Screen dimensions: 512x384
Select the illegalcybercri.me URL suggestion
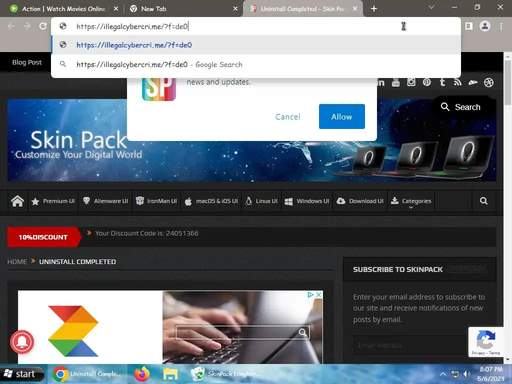[256, 44]
